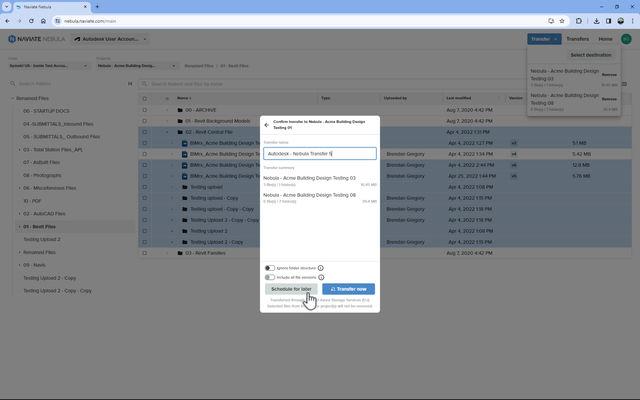640x400 pixels.
Task: Expand 03 - Total Station Files_APL node
Action: (x=20, y=150)
